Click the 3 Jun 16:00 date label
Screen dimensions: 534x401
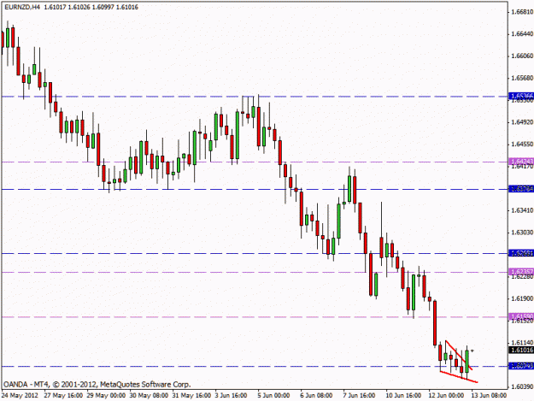[x=231, y=396]
